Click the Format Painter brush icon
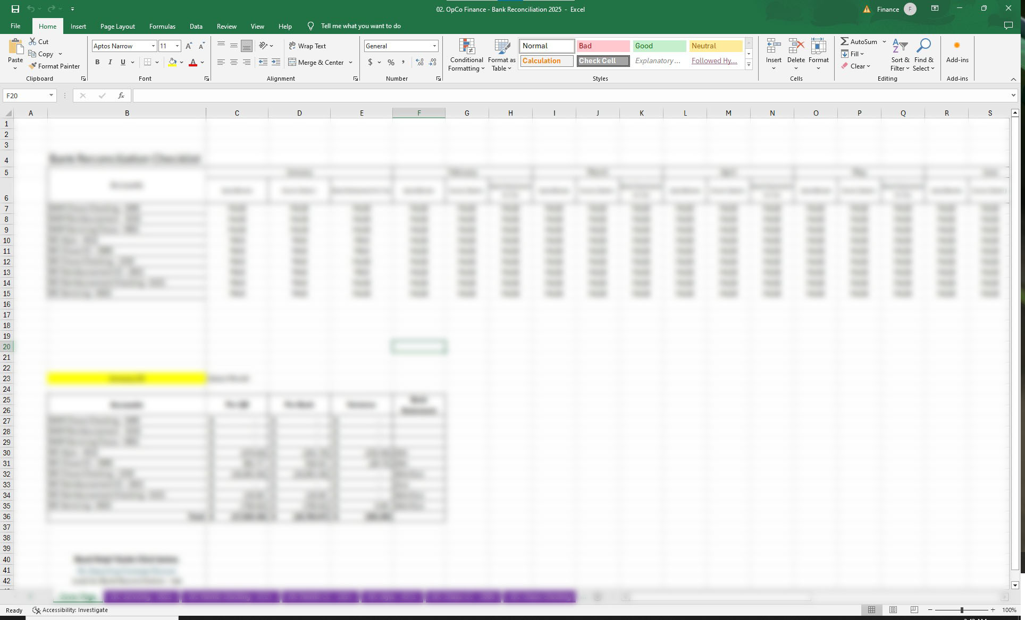 click(x=32, y=66)
